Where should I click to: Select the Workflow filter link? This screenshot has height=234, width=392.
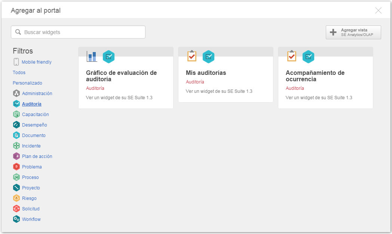pos(31,219)
